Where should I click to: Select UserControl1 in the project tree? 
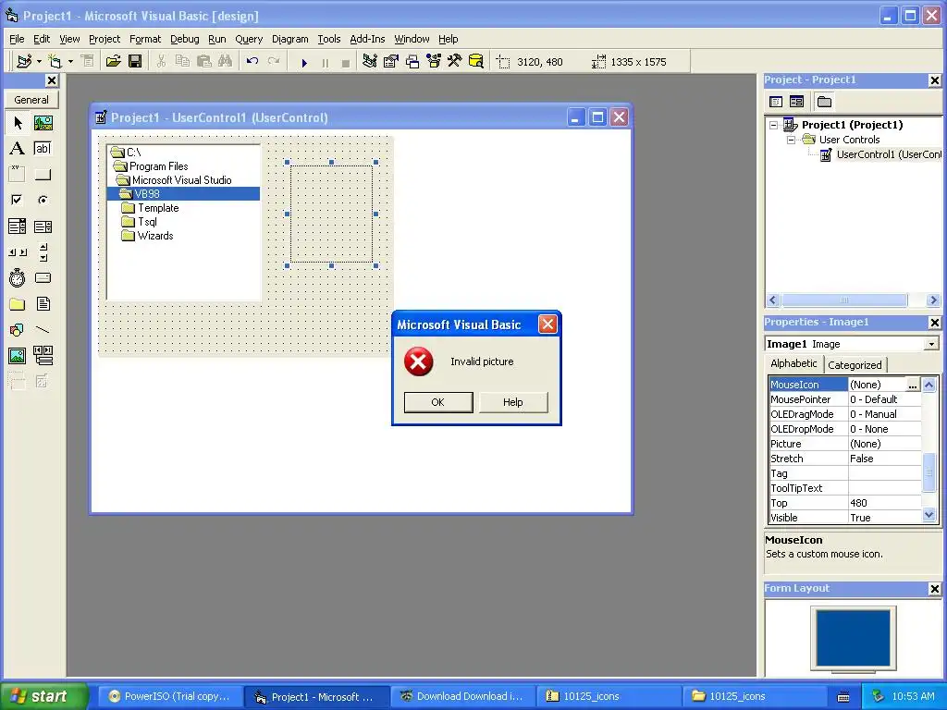889,154
